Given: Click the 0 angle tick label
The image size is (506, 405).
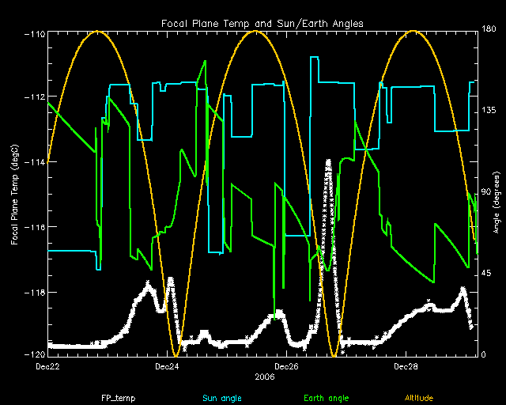Looking at the screenshot, I should click(483, 354).
